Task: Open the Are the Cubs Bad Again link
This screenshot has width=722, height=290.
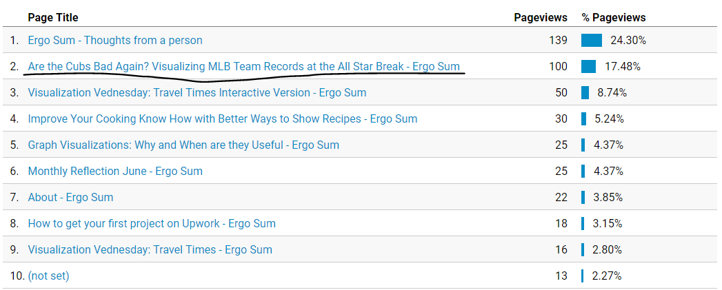Action: pyautogui.click(x=244, y=67)
